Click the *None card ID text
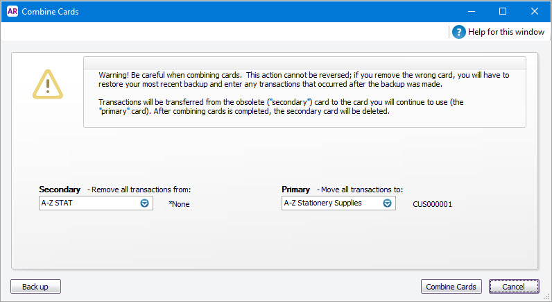 179,204
